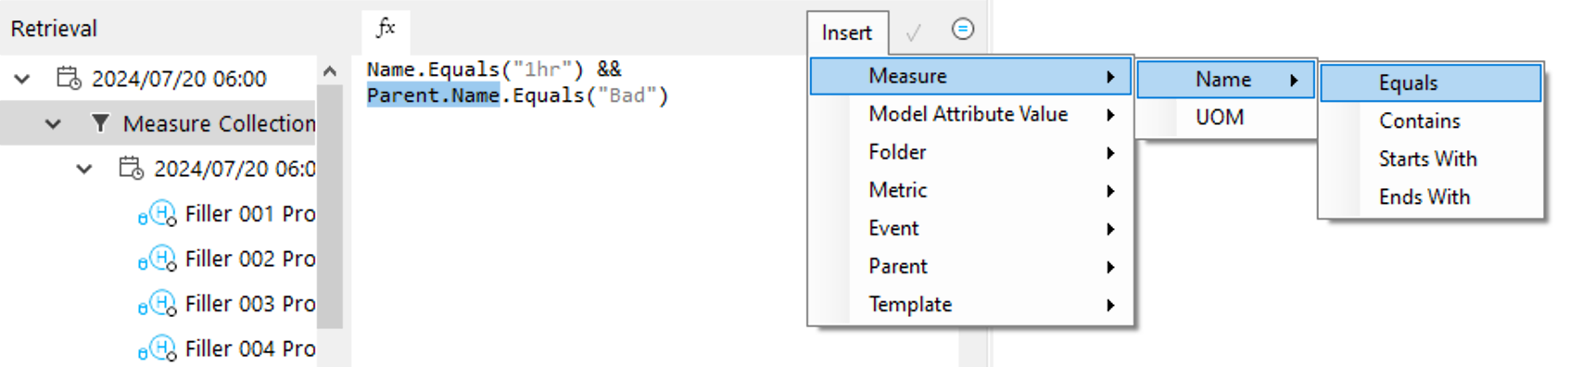The width and height of the screenshot is (1583, 367).
Task: Collapse the Measure Collection node
Action: click(x=53, y=123)
